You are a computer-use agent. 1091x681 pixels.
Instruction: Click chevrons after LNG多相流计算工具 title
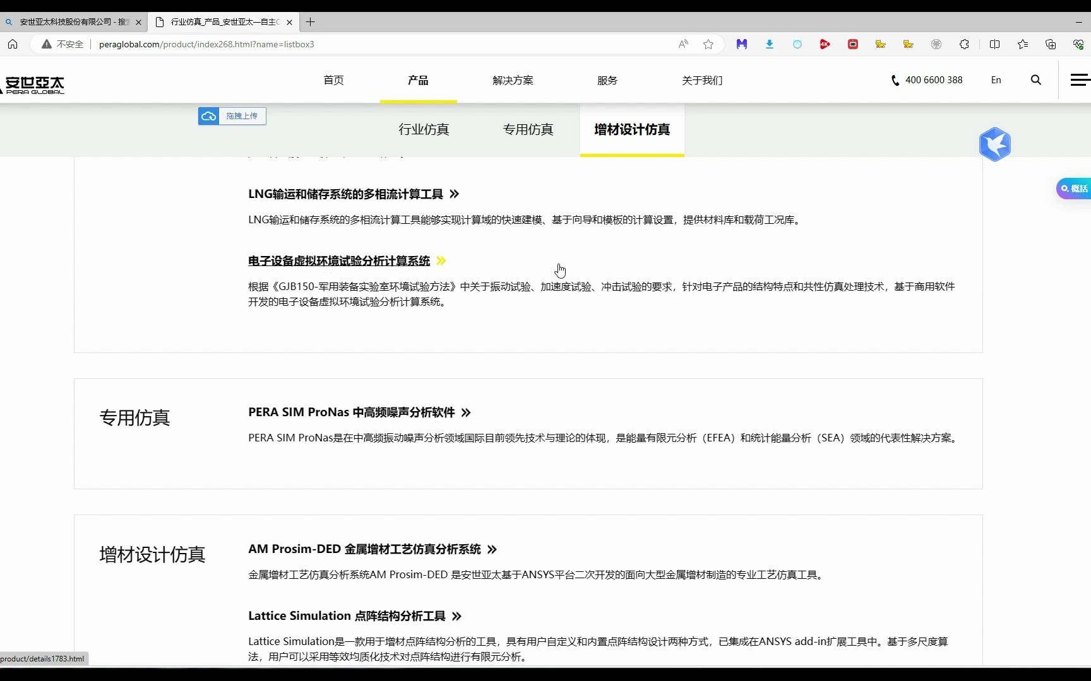click(x=454, y=194)
